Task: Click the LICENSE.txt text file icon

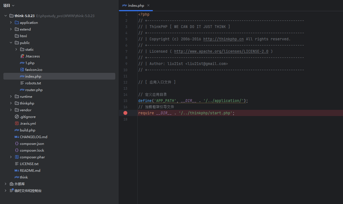Action: 17,164
